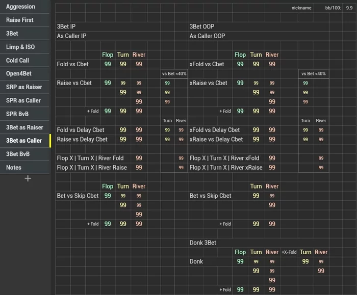Image resolution: width=357 pixels, height=295 pixels.
Task: Open the Notes tab
Action: pos(14,167)
